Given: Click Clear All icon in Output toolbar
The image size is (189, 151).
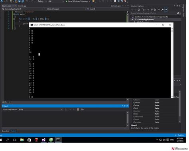Looking at the screenshot, I should coord(78,110).
